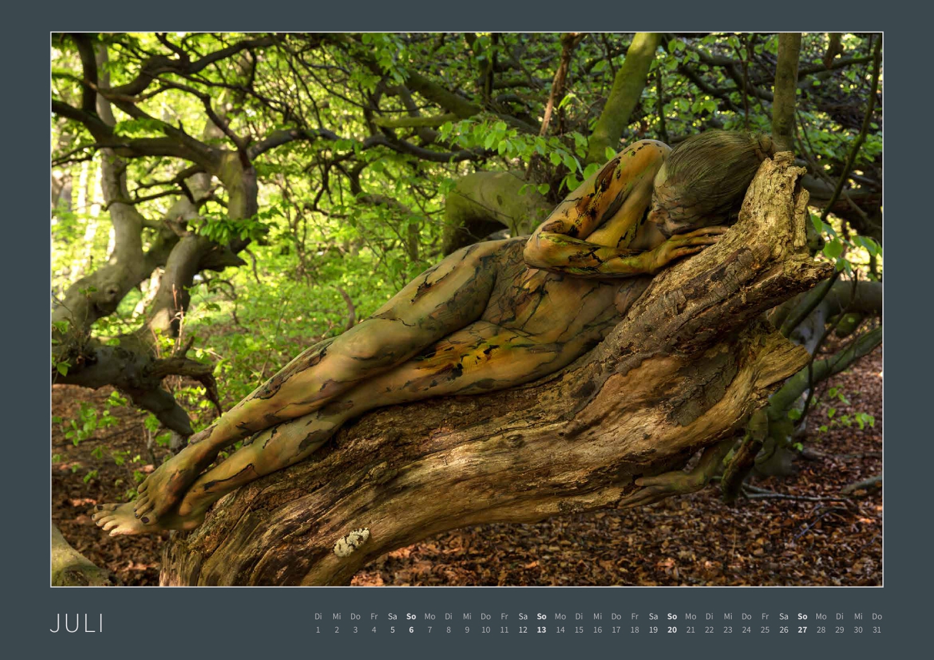Screen dimensions: 934x660
Task: Click the JULI month title
Action: (78, 622)
